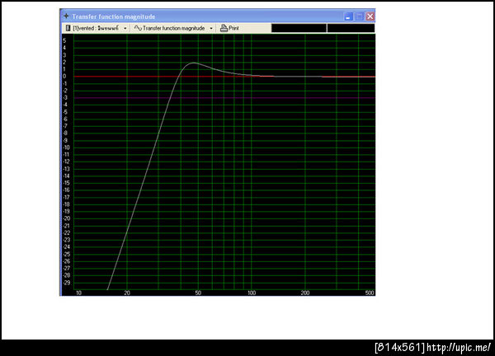Click the disabled maximize window button
This screenshot has height=356, width=495.
point(359,16)
